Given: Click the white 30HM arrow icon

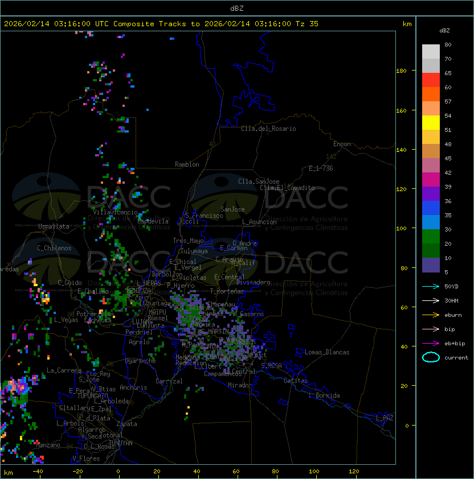Looking at the screenshot, I should pyautogui.click(x=431, y=300).
